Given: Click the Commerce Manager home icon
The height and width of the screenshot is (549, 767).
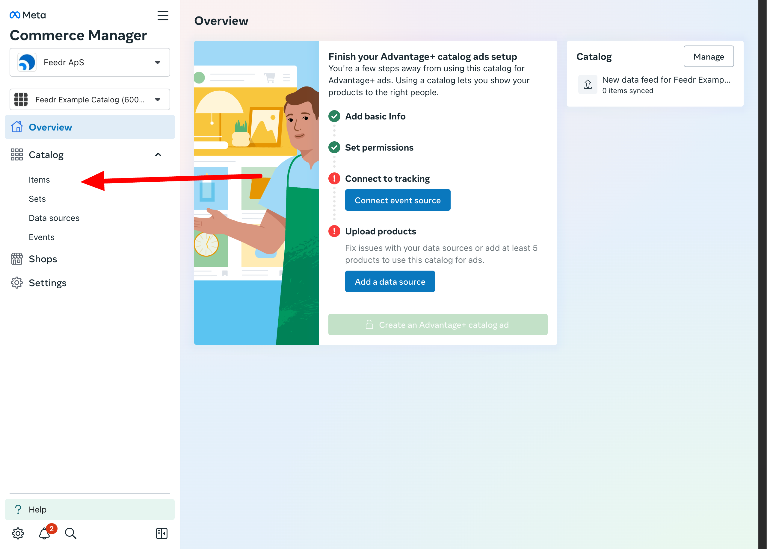Looking at the screenshot, I should coord(16,126).
